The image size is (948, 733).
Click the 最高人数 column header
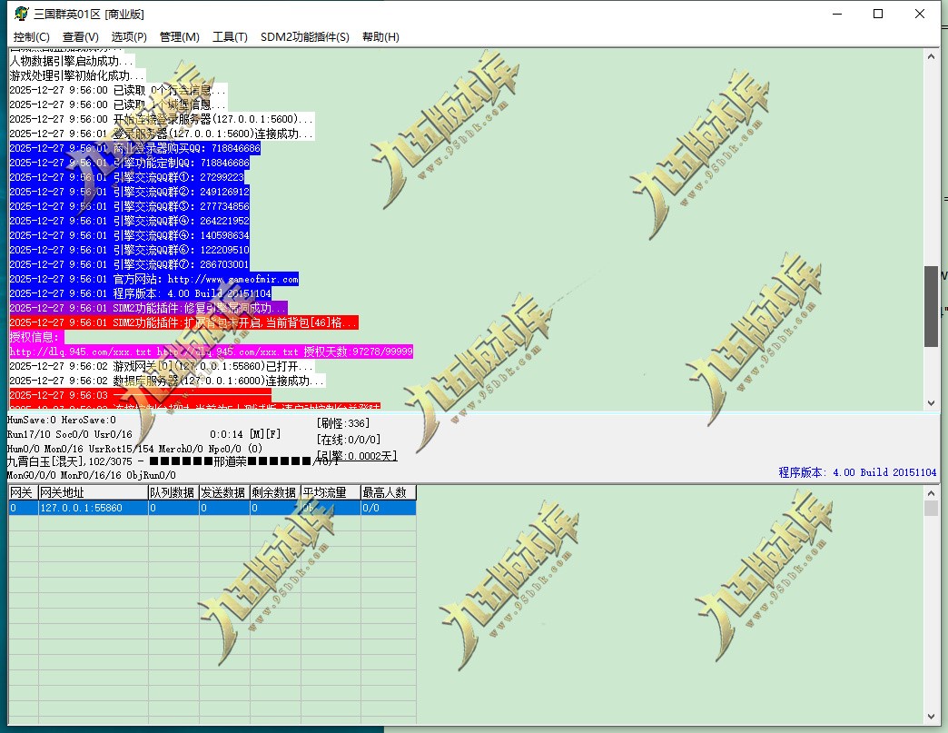(x=388, y=492)
